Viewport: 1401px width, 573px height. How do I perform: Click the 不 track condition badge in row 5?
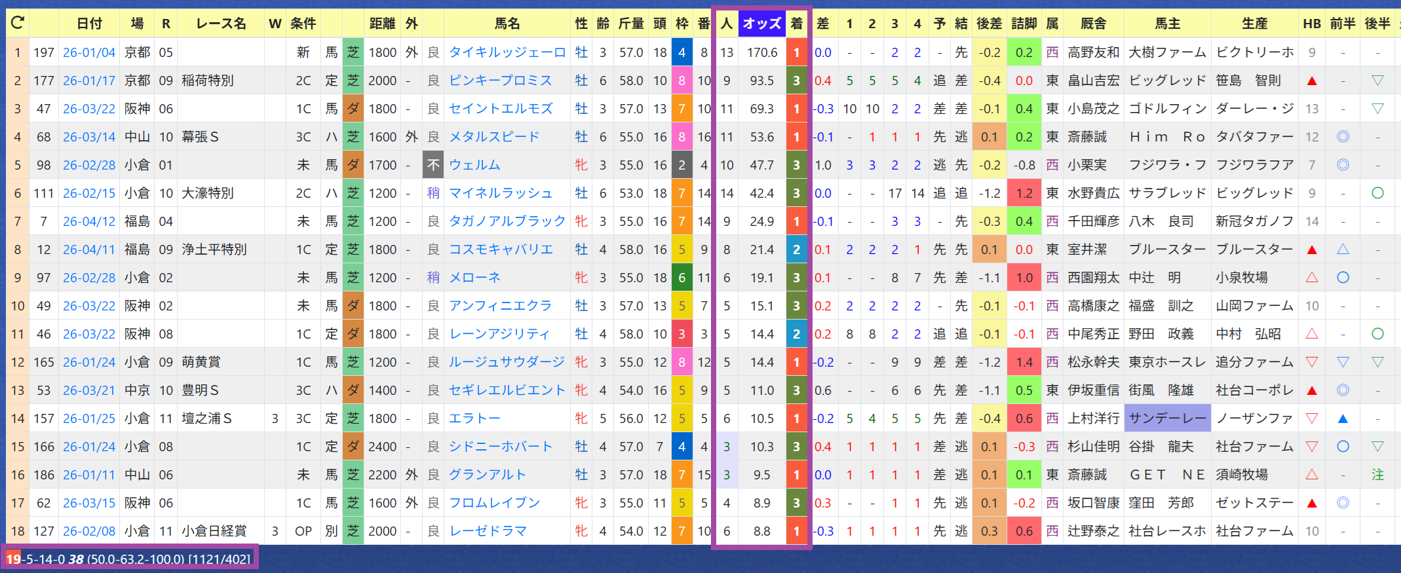433,165
